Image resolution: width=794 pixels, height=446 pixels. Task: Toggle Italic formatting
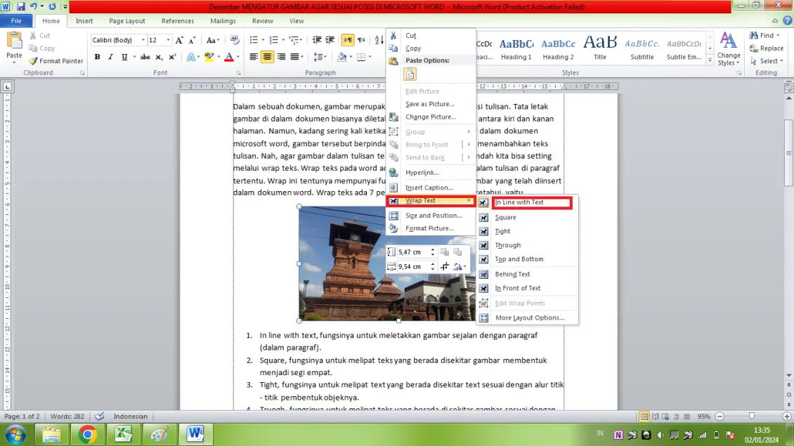click(x=110, y=57)
